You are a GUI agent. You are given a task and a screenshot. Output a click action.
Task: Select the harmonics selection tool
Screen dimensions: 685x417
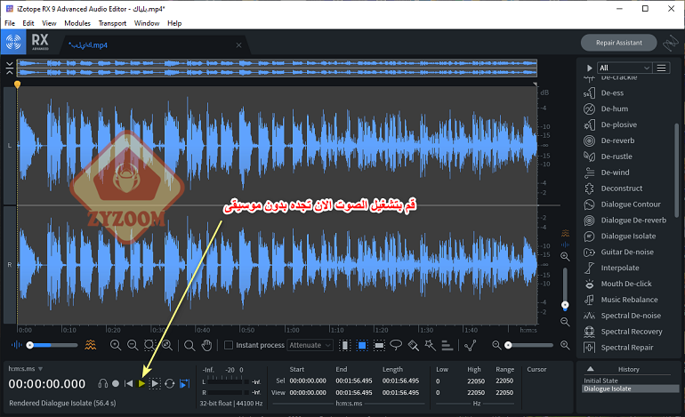click(x=447, y=345)
